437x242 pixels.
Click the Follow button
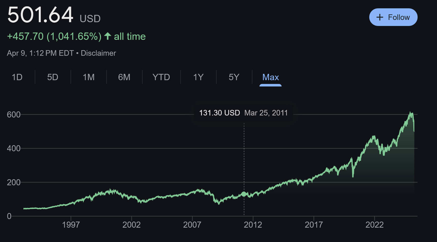393,17
